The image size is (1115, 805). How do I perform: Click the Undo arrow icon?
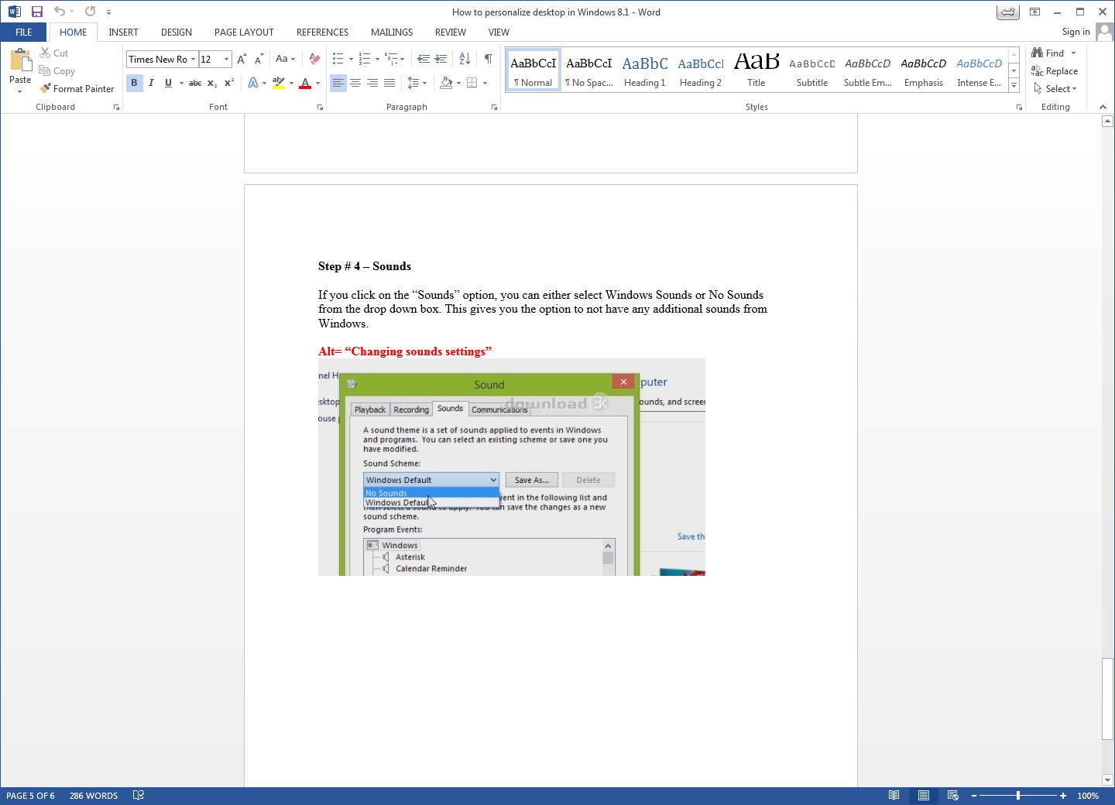(60, 12)
